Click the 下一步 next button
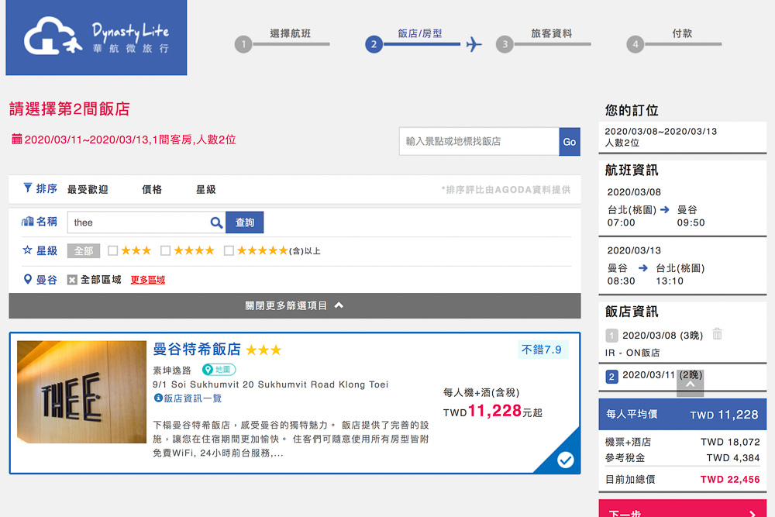The image size is (775, 517). click(x=682, y=510)
